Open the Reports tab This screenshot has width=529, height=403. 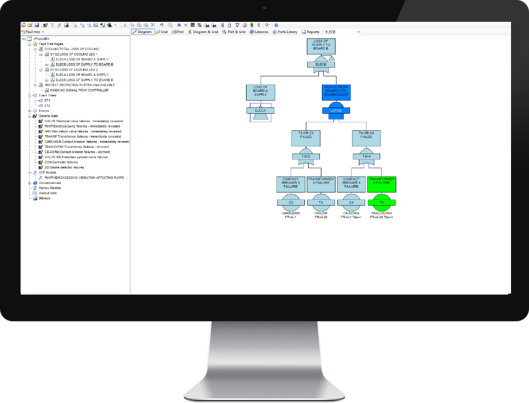click(311, 32)
